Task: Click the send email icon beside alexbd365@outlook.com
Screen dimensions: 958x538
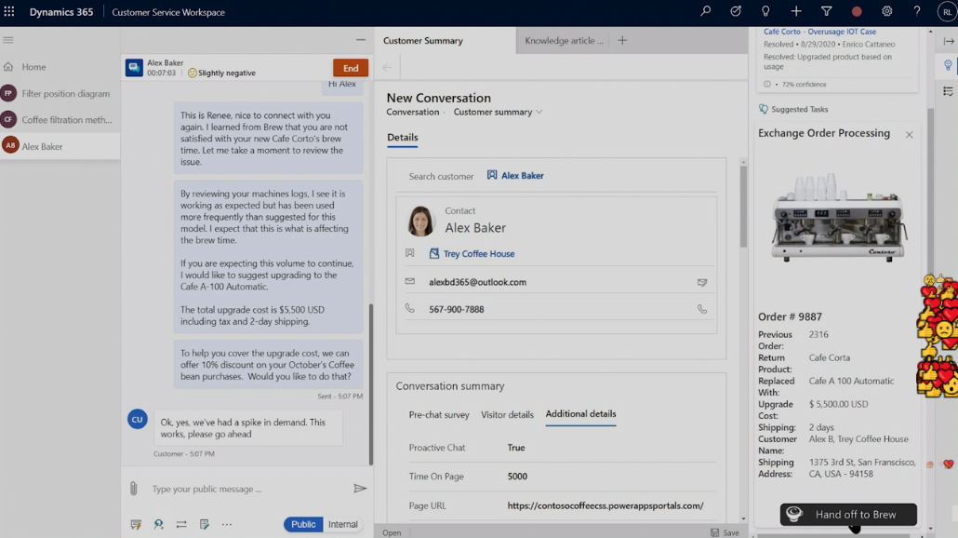Action: pyautogui.click(x=702, y=282)
